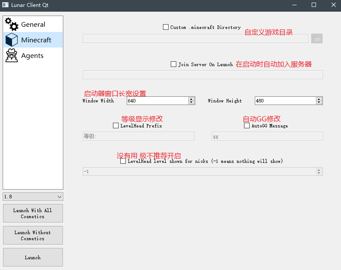341x270 pixels.
Task: Decrease Window Height with down arrow
Action: [319, 102]
